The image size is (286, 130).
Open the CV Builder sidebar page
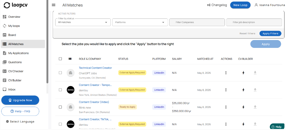point(23,80)
